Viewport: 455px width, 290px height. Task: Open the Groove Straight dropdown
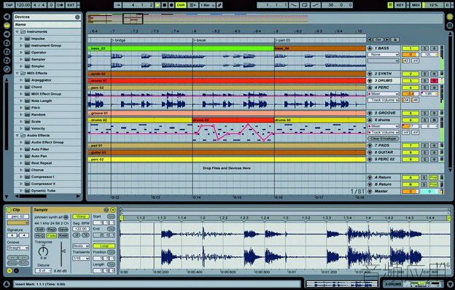click(x=18, y=248)
